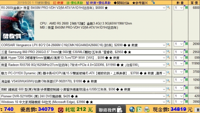Click the Thor promotional thumbnail image
The width and height of the screenshot is (200, 113).
(17, 26)
